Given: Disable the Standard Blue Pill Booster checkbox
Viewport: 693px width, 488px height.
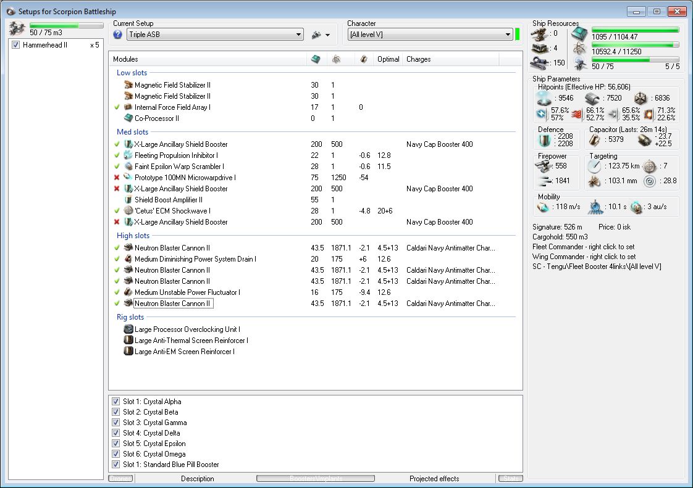Looking at the screenshot, I should point(115,465).
